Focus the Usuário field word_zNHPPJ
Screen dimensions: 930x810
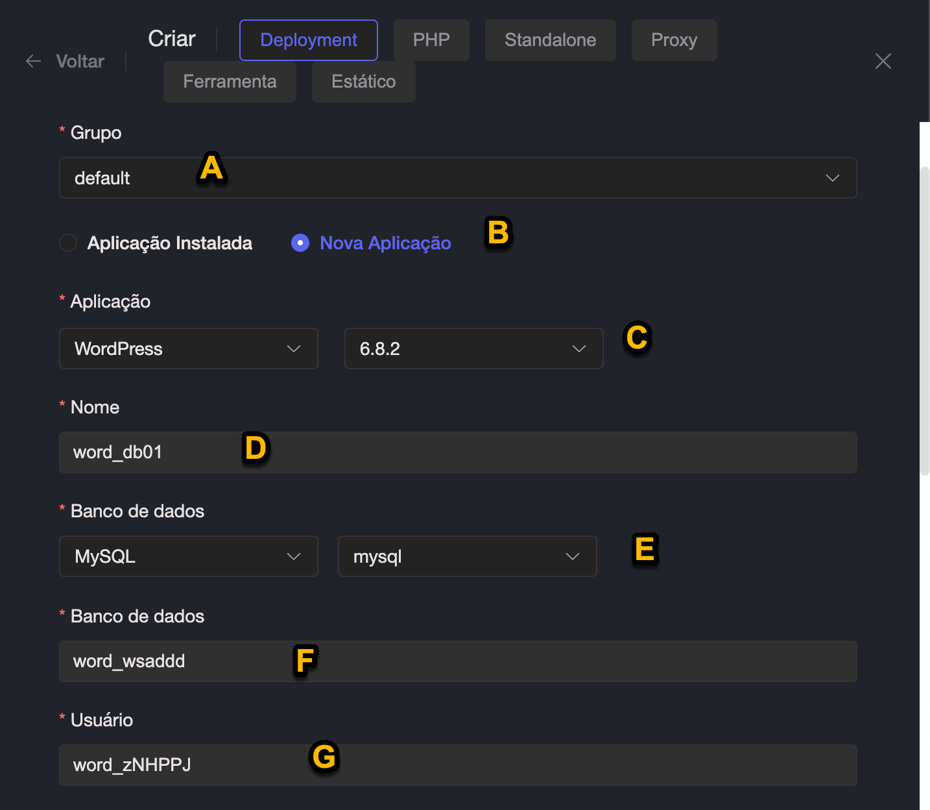[x=457, y=765]
